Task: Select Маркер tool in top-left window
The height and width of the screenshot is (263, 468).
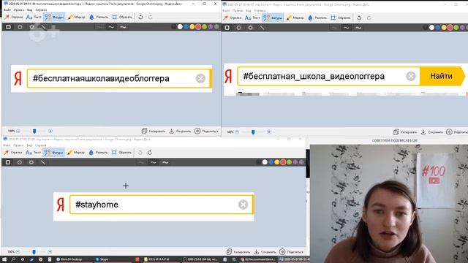Action: point(76,18)
